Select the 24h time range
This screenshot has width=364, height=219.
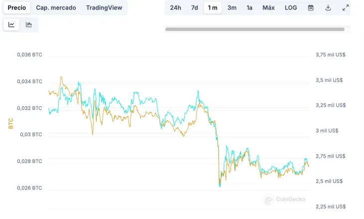point(176,8)
